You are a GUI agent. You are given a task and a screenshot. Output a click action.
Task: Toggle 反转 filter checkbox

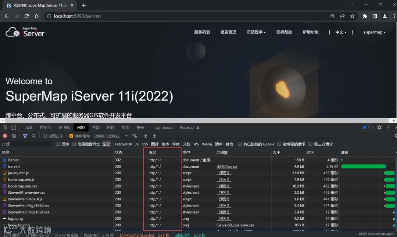[x=58, y=144]
